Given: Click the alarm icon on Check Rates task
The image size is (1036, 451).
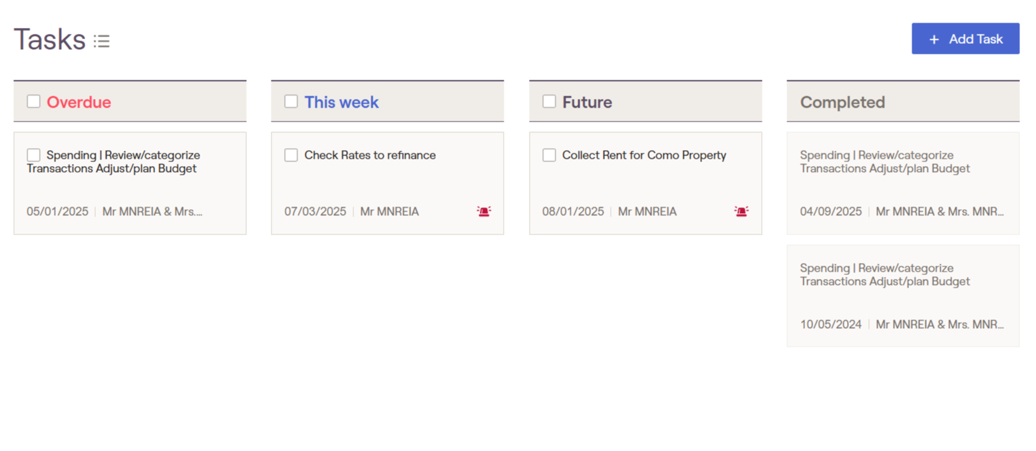Looking at the screenshot, I should [484, 211].
